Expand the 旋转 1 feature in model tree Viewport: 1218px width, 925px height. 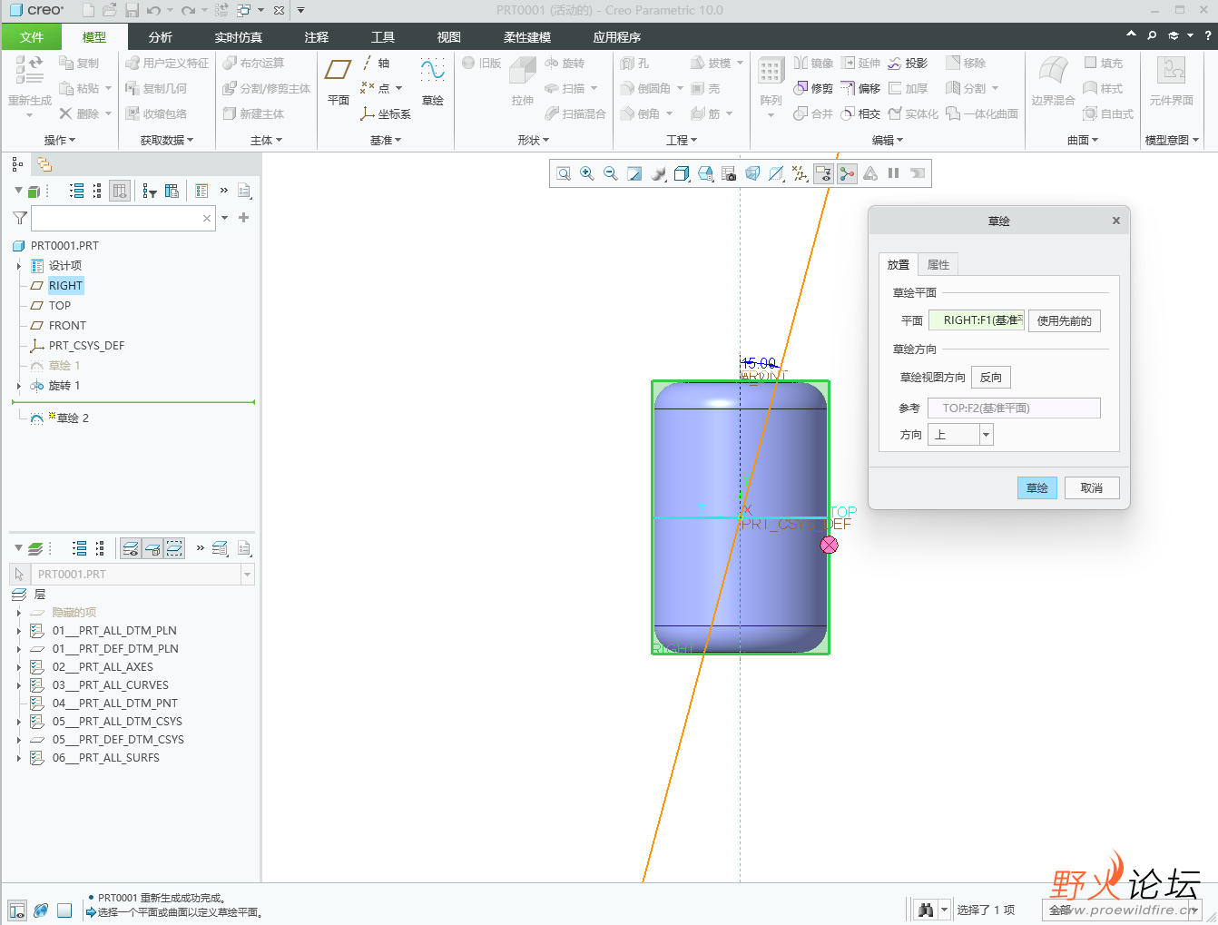(19, 386)
